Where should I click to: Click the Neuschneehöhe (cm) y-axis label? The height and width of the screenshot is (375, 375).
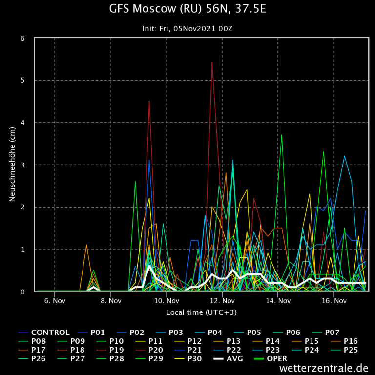[x=13, y=164]
